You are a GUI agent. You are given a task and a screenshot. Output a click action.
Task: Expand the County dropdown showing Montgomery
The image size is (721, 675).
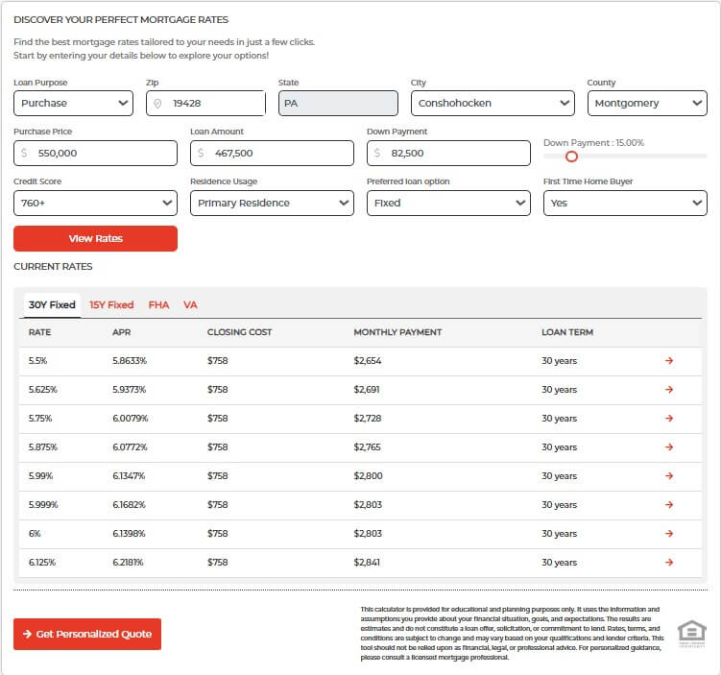[646, 103]
